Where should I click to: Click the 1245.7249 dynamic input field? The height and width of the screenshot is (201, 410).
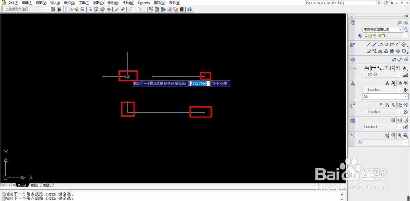220,84
